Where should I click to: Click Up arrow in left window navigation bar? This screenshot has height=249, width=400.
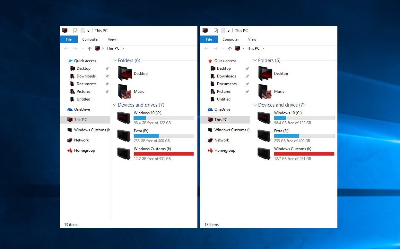90,49
